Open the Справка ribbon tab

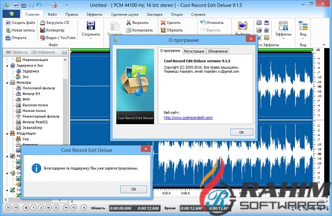(199, 14)
